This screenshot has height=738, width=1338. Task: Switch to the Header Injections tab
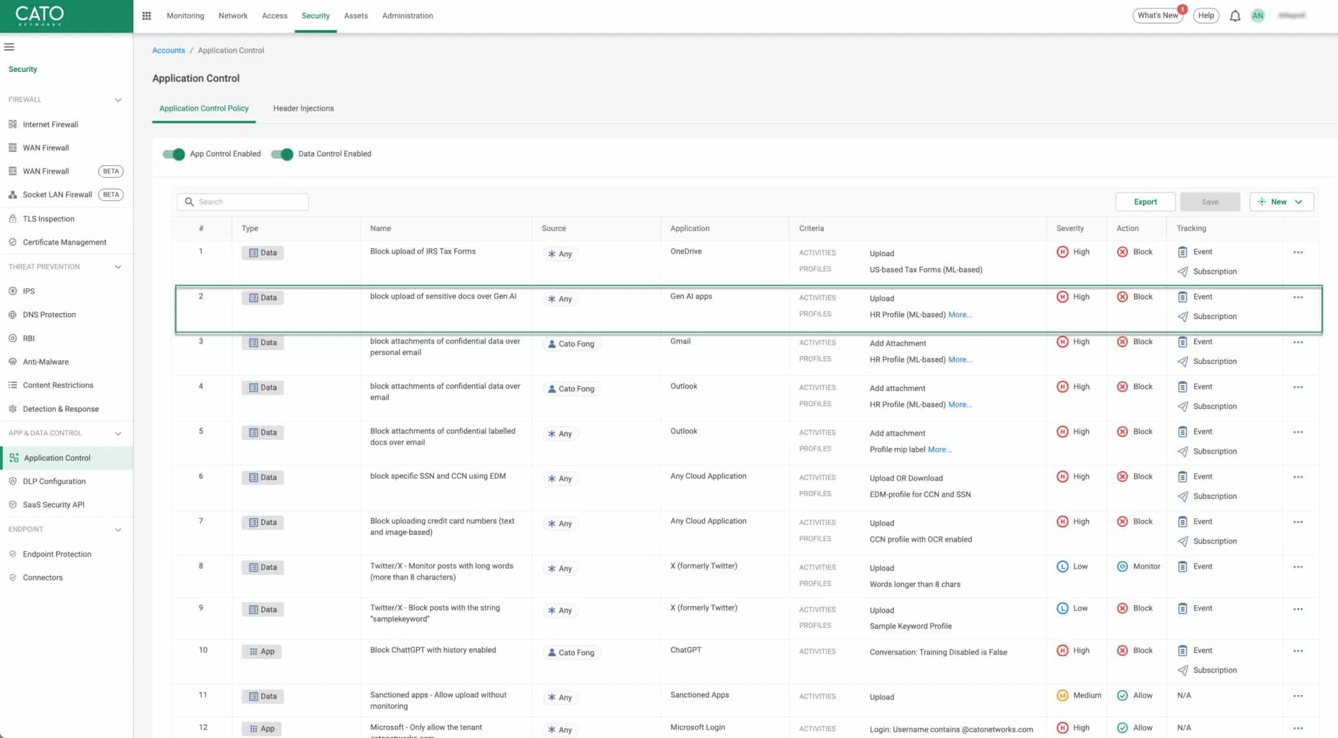click(304, 108)
